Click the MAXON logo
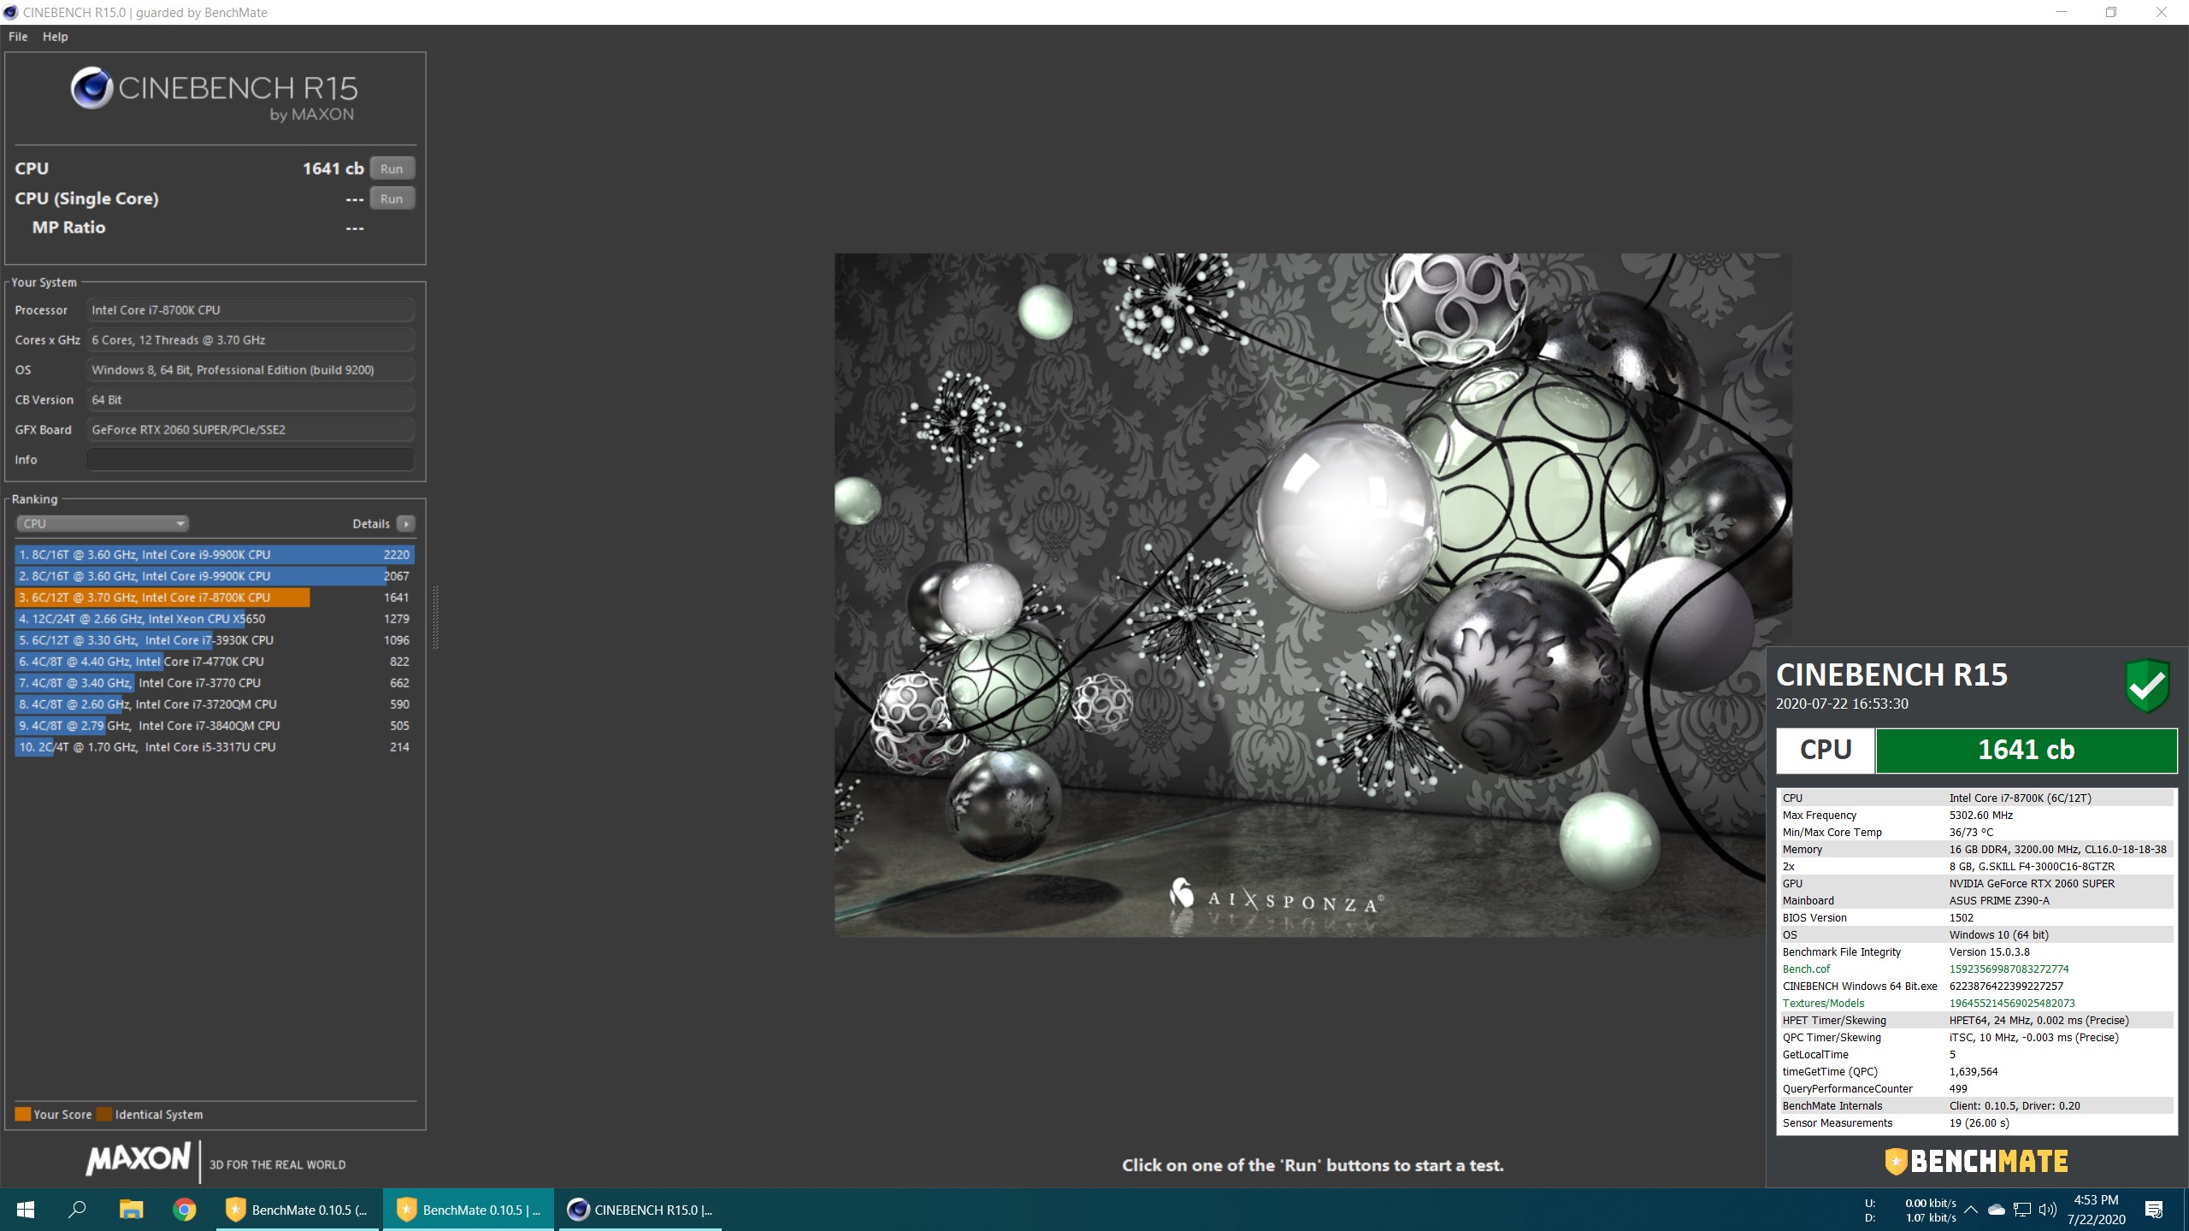 coord(138,1159)
